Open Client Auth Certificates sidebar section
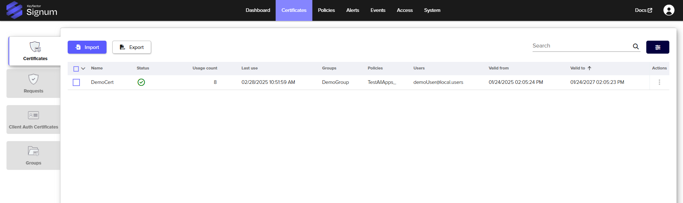Image resolution: width=683 pixels, height=203 pixels. pos(33,119)
